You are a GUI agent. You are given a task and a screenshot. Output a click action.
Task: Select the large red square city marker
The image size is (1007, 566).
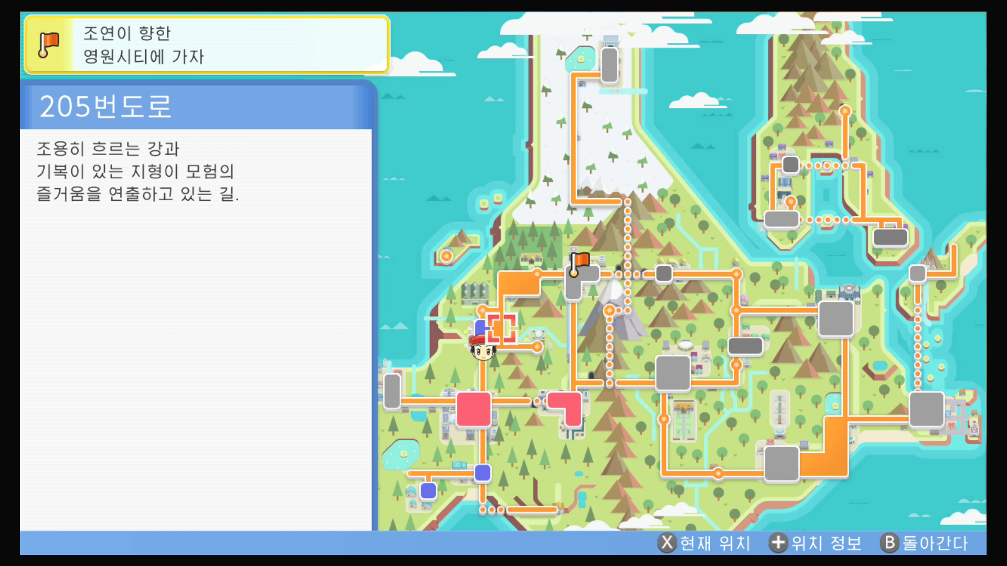coord(474,409)
